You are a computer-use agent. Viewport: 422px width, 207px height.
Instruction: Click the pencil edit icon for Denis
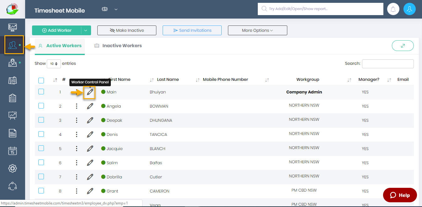[x=90, y=134]
